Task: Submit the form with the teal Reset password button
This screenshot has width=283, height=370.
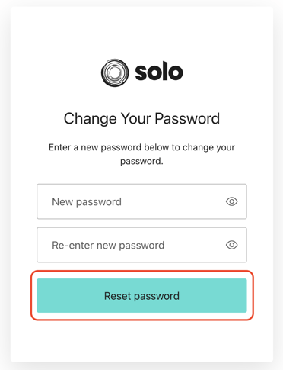Action: point(141,295)
